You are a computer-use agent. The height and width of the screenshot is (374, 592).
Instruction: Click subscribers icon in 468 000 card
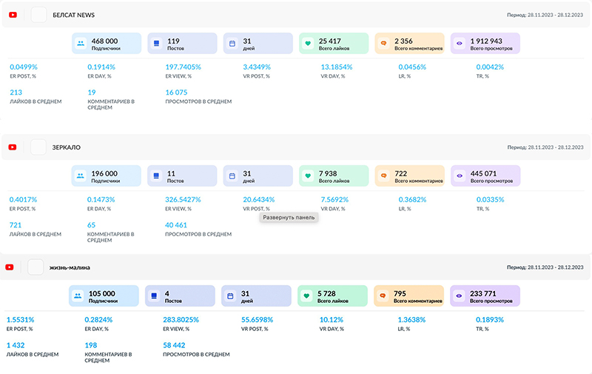[x=80, y=44]
